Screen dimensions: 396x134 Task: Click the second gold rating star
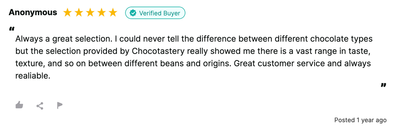tap(79, 13)
